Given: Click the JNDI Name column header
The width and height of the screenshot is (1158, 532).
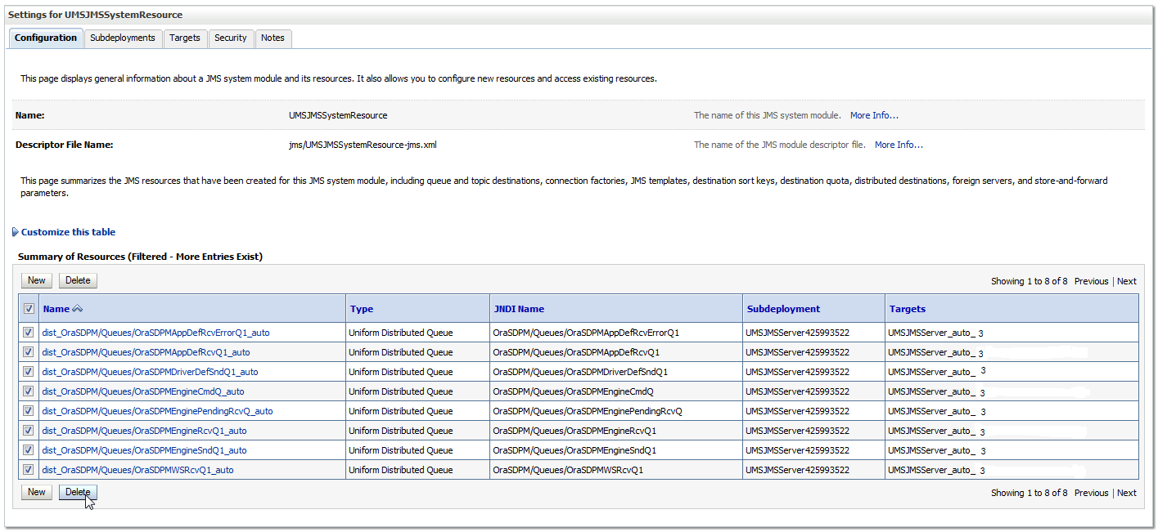Looking at the screenshot, I should 519,309.
